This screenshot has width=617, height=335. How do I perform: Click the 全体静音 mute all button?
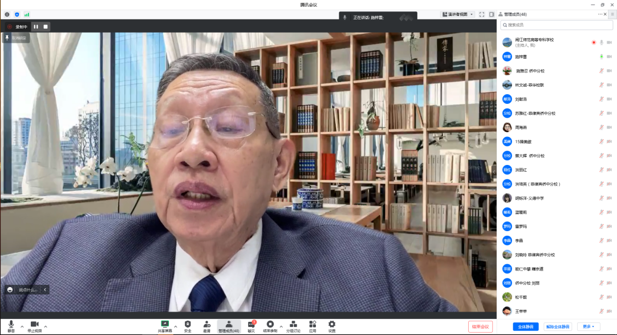pyautogui.click(x=526, y=326)
